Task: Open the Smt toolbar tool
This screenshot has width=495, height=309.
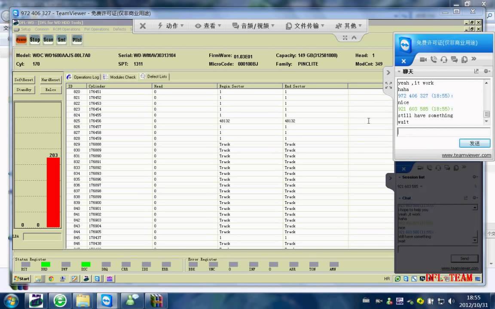Action: [62, 40]
